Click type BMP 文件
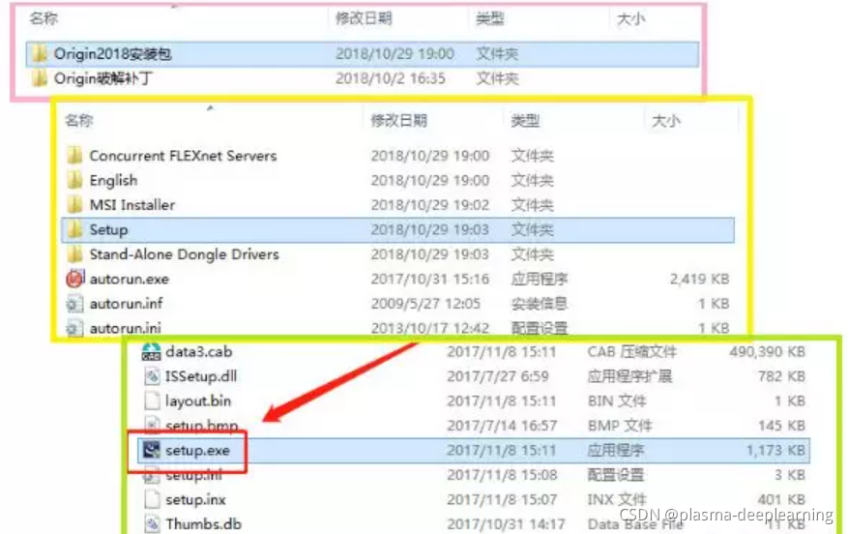The width and height of the screenshot is (848, 534). click(x=619, y=426)
